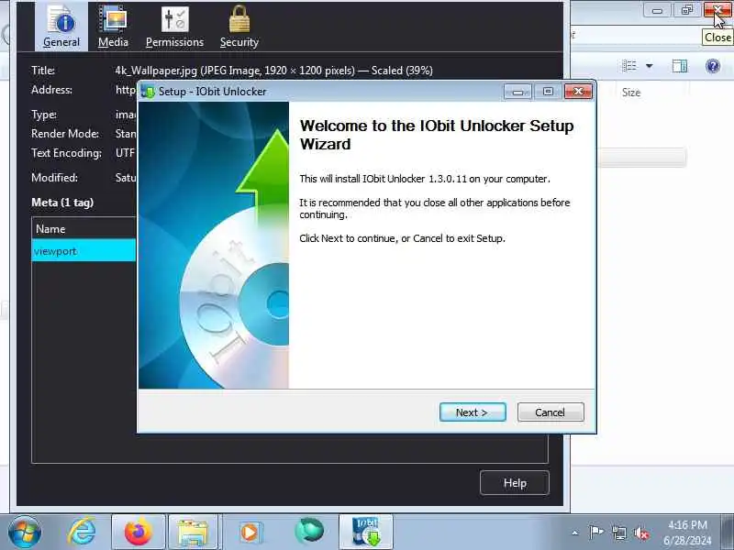Minimize the IObit Unlocker setup window
The width and height of the screenshot is (734, 550).
pyautogui.click(x=517, y=92)
